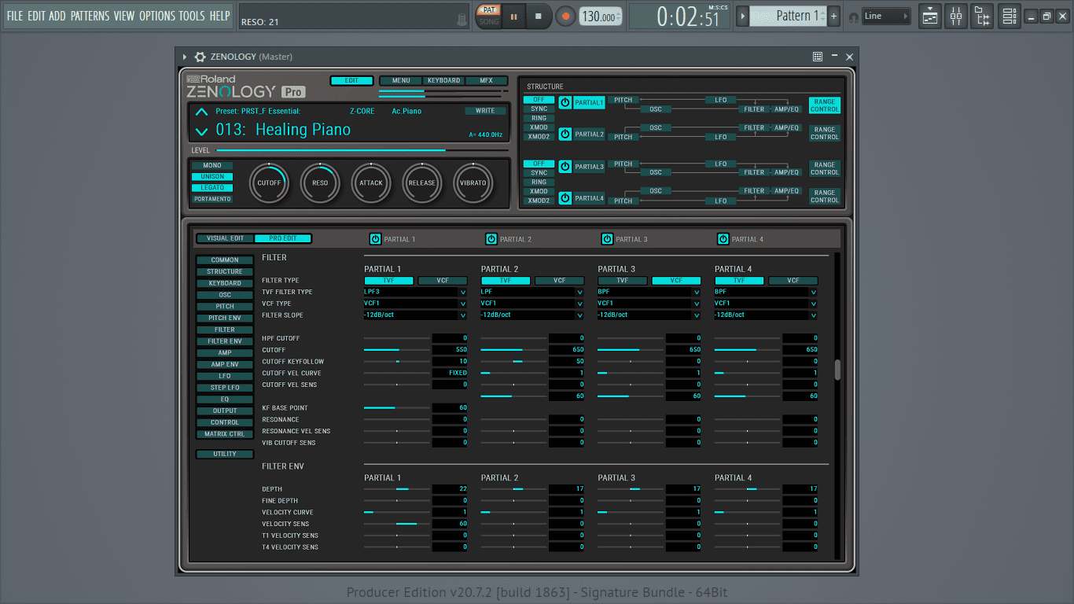This screenshot has height=604, width=1074.
Task: Switch to VISUAL EDIT tab
Action: [225, 238]
